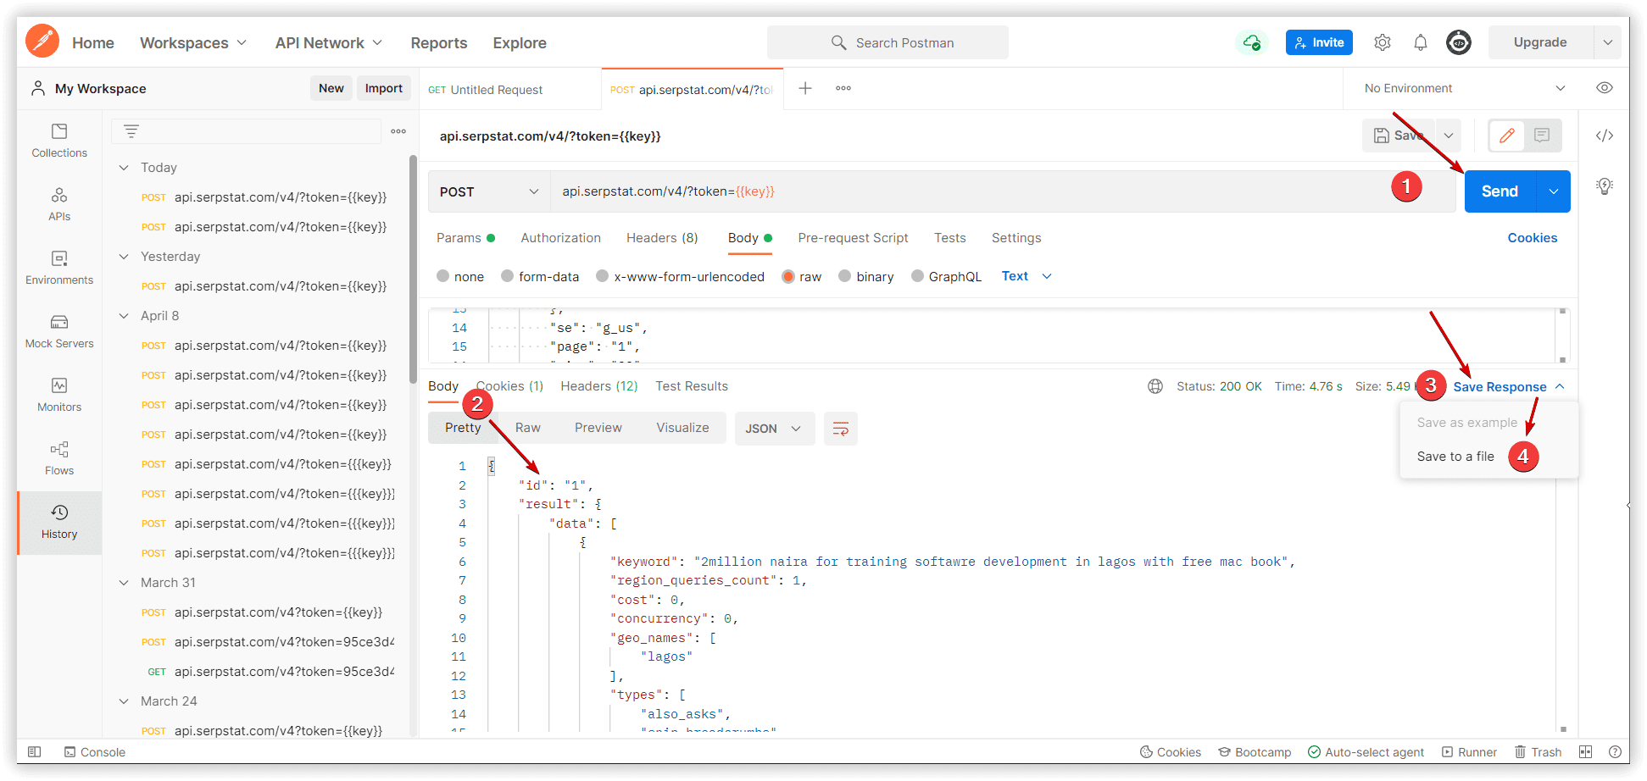Switch to the Params tab
The image size is (1647, 781).
465,238
